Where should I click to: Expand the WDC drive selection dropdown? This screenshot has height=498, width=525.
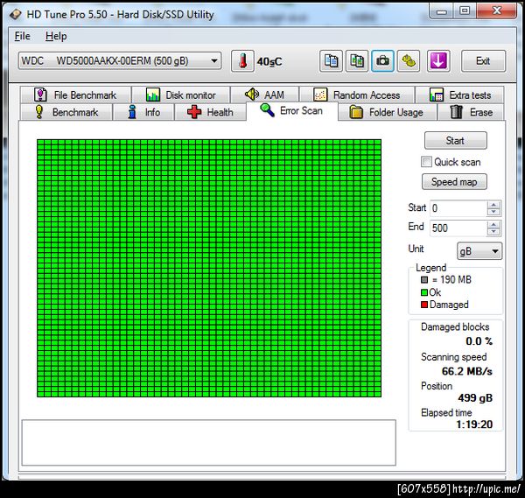pos(120,61)
